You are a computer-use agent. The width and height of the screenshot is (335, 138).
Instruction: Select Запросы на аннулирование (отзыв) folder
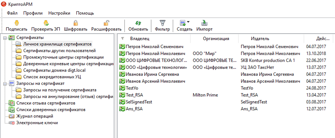point(68,96)
